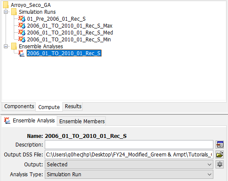
Task: Click the Rec_S_Min simulation run icon
Action: pyautogui.click(x=22, y=39)
